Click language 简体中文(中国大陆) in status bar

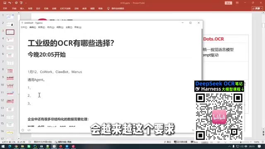click(x=43, y=142)
